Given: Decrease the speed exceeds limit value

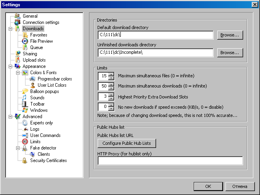Looking at the screenshot, I should pos(111,109).
